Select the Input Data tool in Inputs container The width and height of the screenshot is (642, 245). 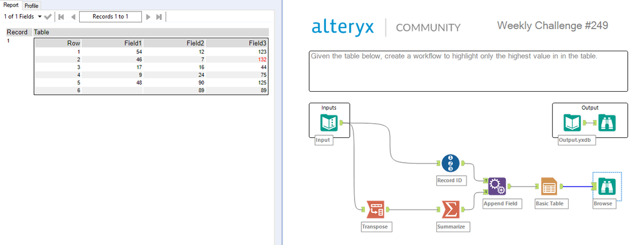[329, 123]
